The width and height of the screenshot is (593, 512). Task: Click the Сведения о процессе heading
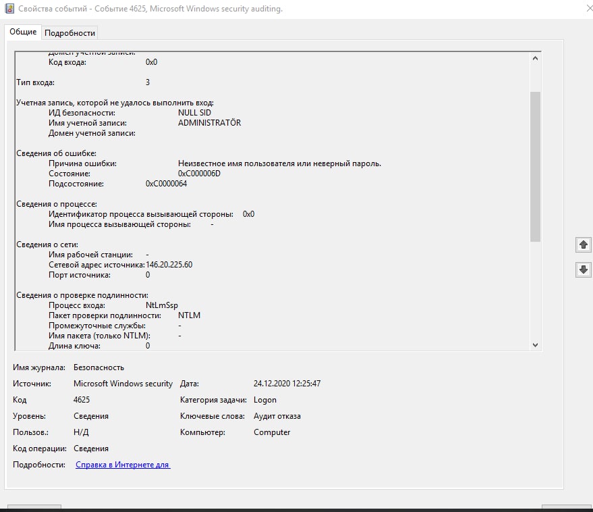57,204
